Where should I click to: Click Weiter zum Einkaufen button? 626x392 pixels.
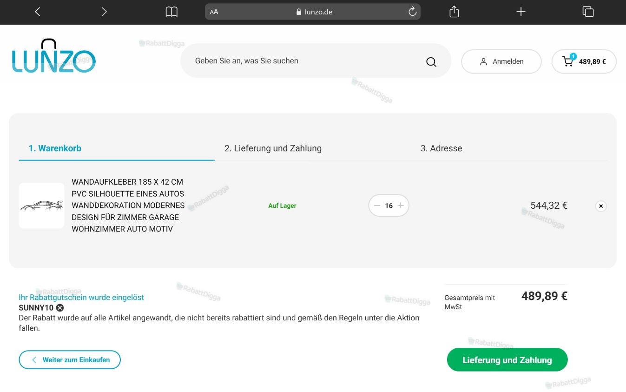tap(70, 360)
